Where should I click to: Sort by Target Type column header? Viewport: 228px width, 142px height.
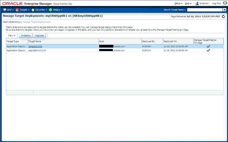pyautogui.click(x=17, y=41)
